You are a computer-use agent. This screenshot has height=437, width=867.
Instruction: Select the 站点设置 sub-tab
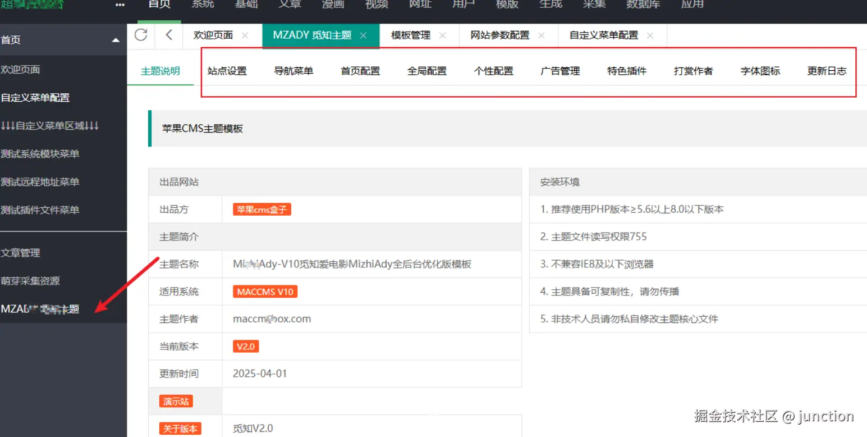227,71
